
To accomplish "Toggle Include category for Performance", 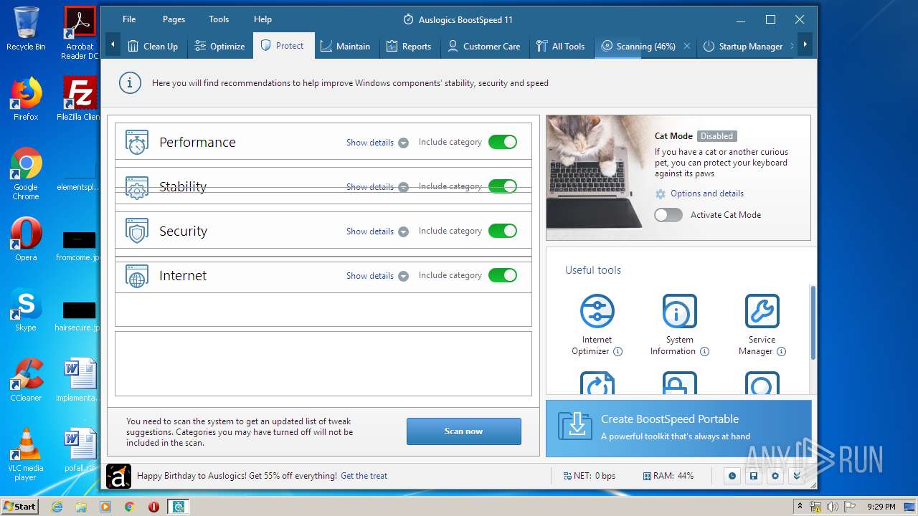I will tap(503, 142).
